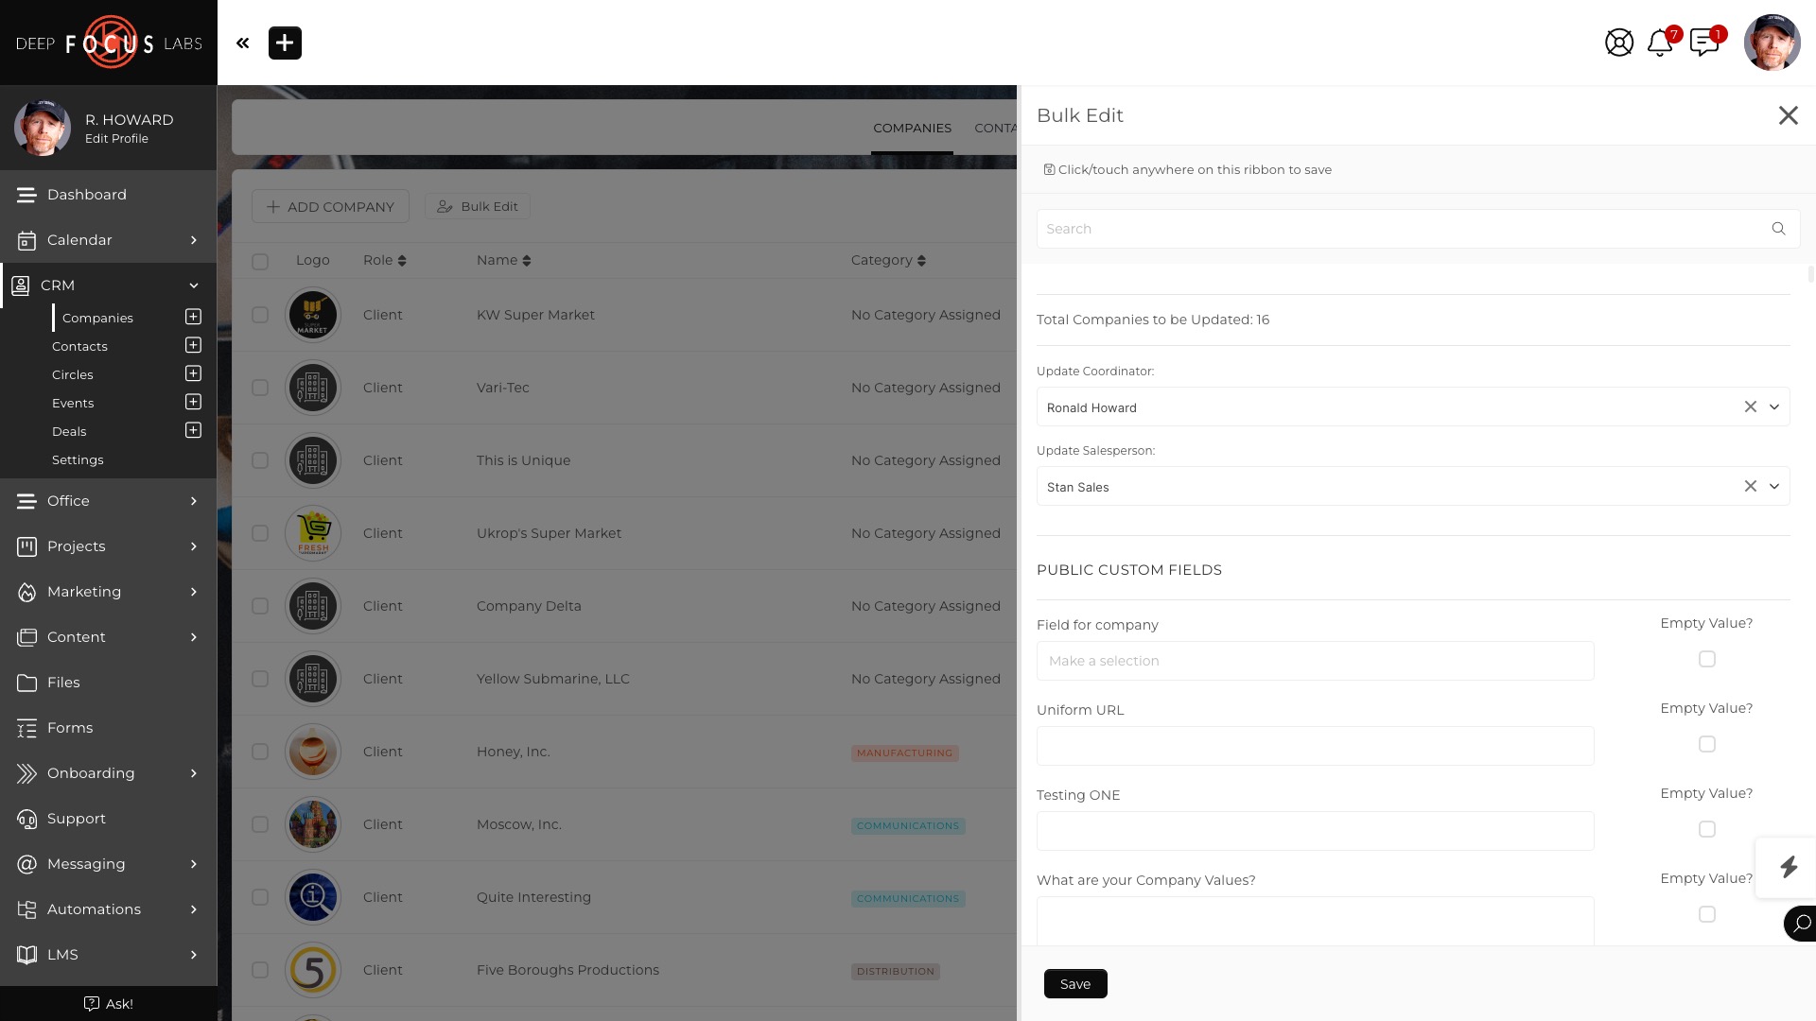Collapse sidebar with double-chevron icon
Screen dimensions: 1816x1021
[x=243, y=43]
